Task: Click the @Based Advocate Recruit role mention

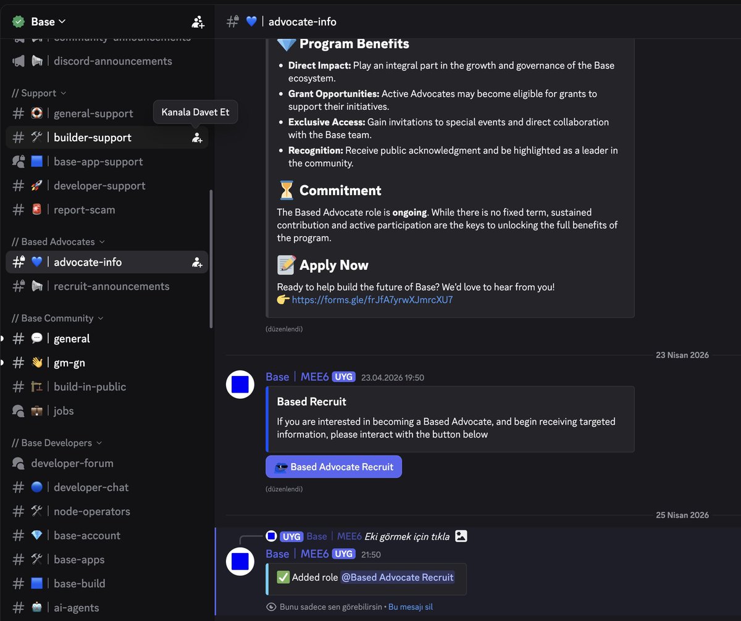Action: tap(398, 578)
